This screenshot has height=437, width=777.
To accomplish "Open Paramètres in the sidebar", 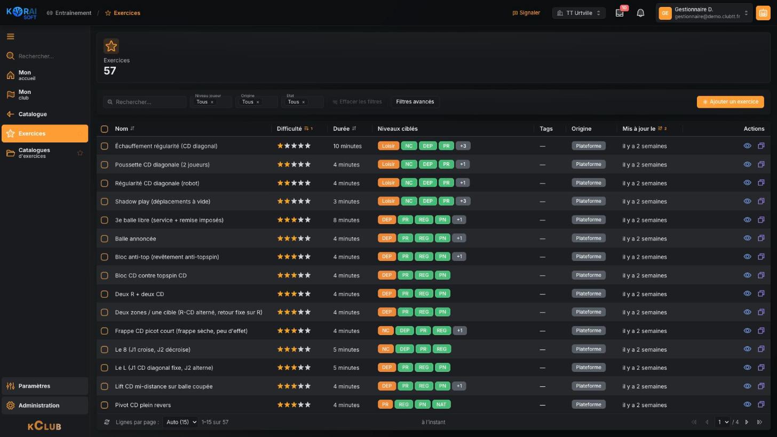I will coord(45,386).
